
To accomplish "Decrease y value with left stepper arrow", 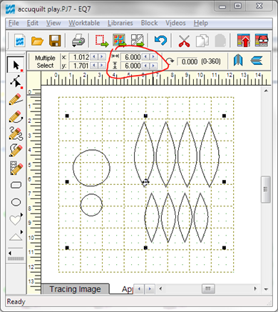I will pyautogui.click(x=94, y=65).
